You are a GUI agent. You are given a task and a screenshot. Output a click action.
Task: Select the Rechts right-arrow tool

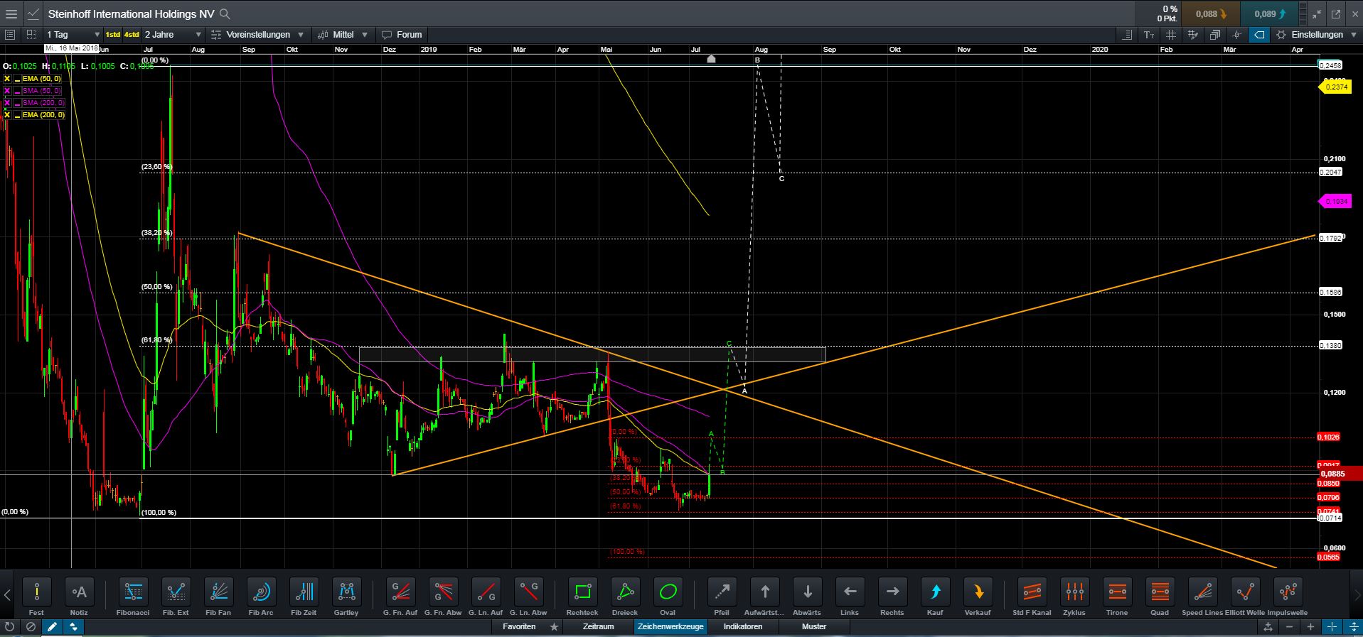(892, 592)
